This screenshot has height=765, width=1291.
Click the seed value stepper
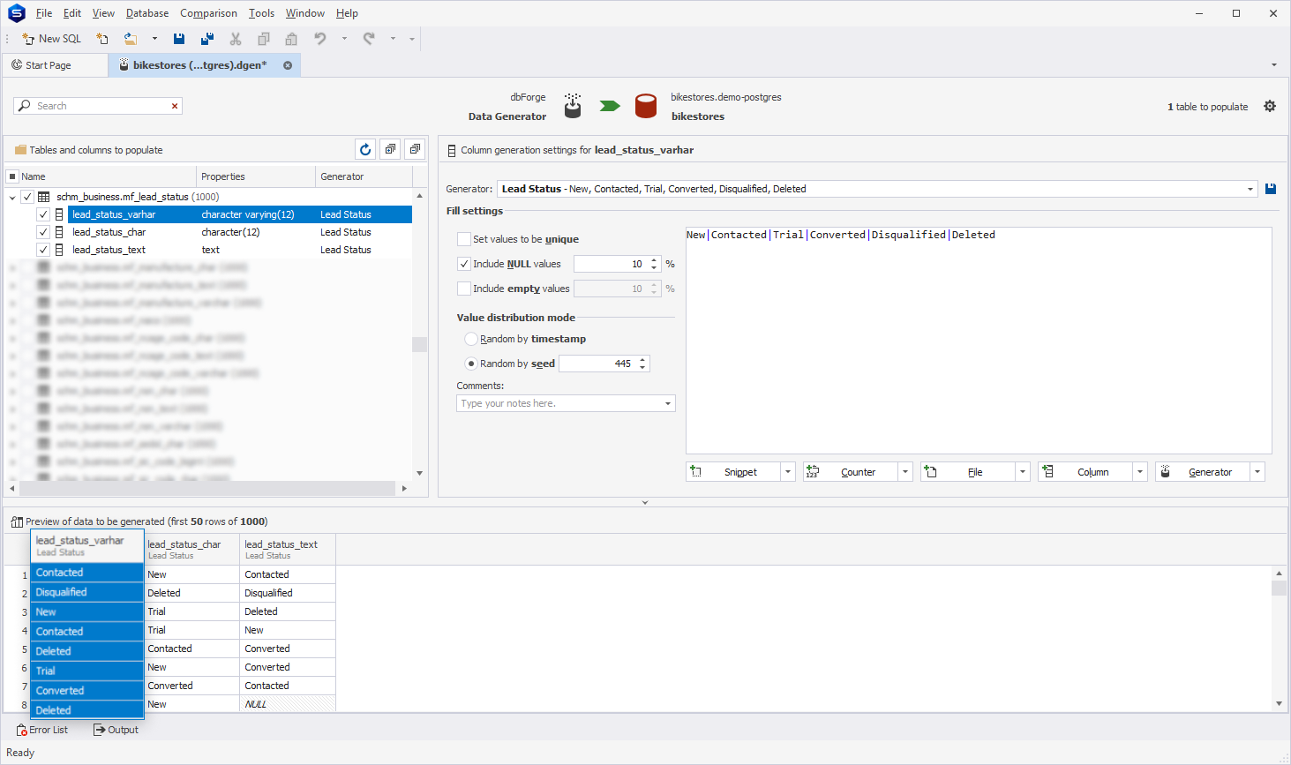tap(642, 364)
